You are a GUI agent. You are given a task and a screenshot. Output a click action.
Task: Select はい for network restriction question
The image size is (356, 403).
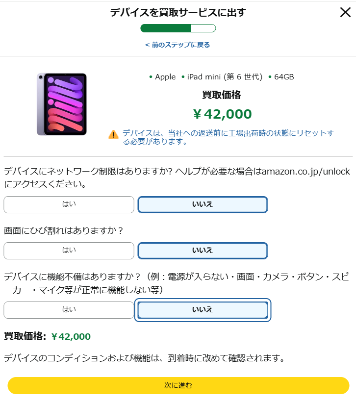[69, 204]
